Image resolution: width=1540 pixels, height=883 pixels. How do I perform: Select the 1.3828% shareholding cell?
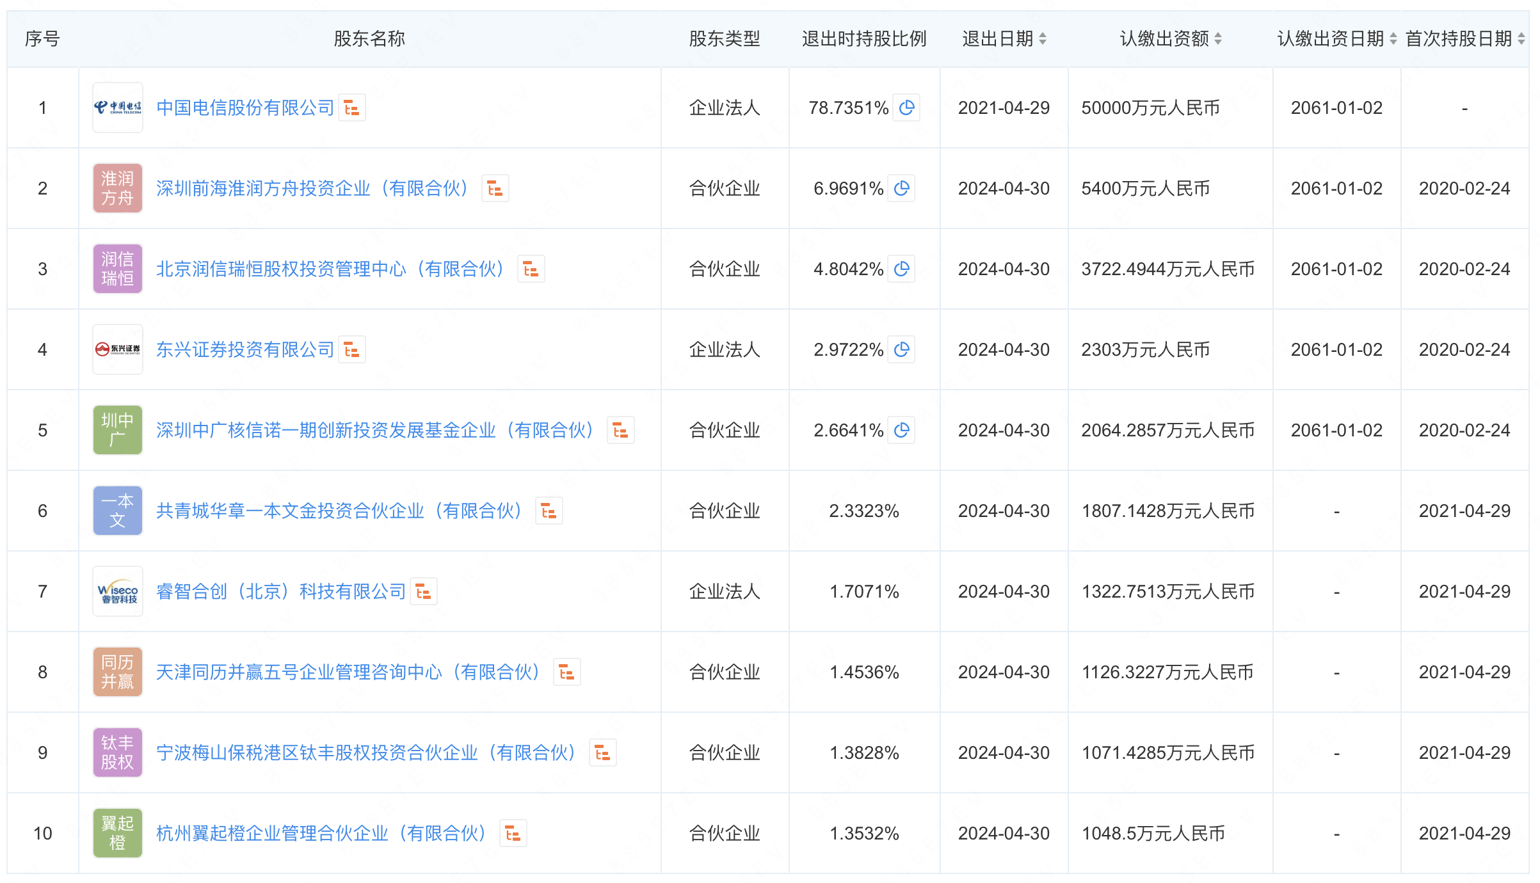[x=864, y=752]
